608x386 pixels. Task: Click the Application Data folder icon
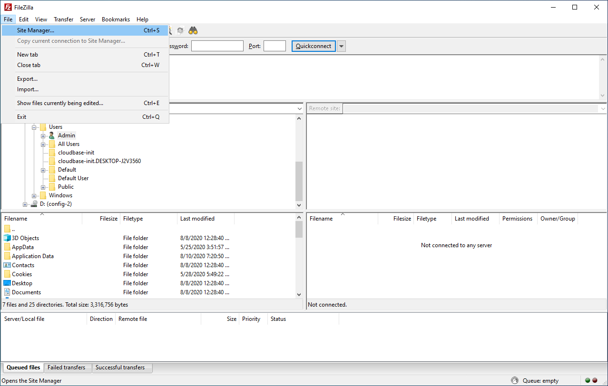coord(7,256)
